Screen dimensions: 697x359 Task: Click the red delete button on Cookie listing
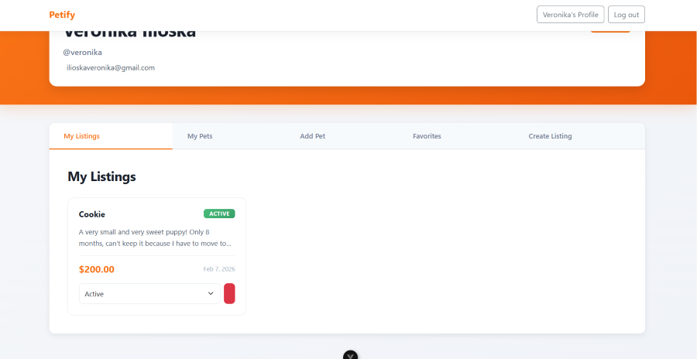[x=229, y=294]
